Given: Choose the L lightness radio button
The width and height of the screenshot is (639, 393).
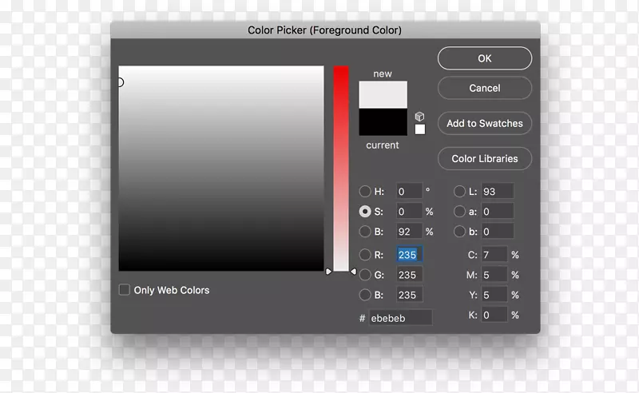Looking at the screenshot, I should 459,192.
